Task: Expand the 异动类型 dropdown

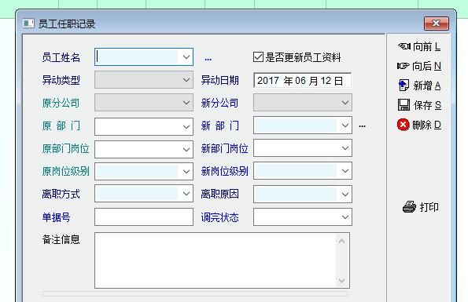Action: (186, 80)
